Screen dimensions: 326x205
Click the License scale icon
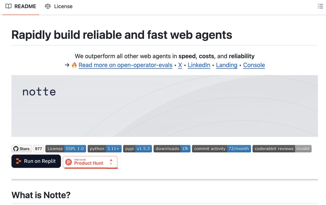pos(48,6)
